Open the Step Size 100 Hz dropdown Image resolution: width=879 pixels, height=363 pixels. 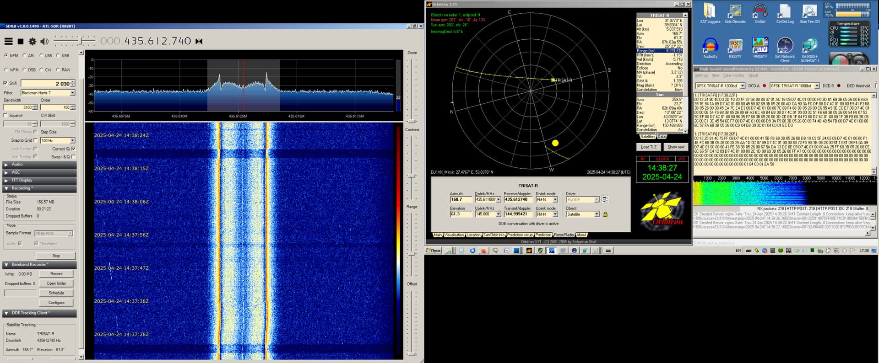pos(58,140)
